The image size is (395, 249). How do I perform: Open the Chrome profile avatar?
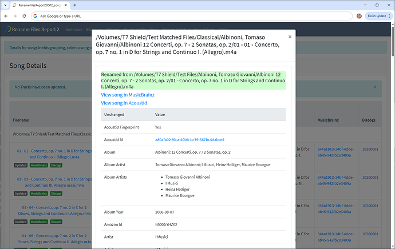pyautogui.click(x=359, y=16)
